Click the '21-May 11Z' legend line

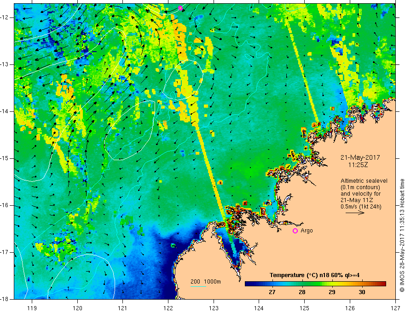pos(357,200)
